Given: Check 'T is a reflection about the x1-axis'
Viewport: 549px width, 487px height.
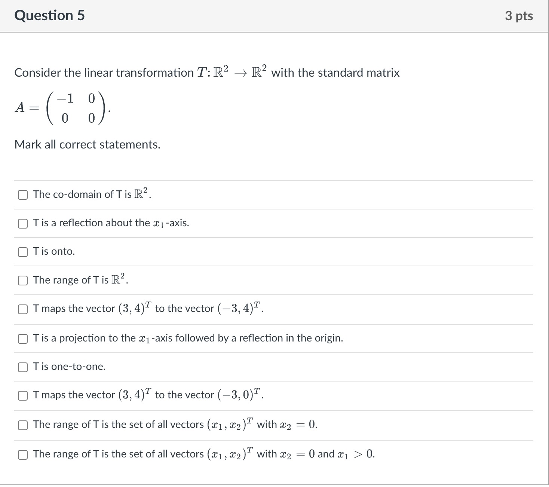Looking at the screenshot, I should tap(23, 223).
